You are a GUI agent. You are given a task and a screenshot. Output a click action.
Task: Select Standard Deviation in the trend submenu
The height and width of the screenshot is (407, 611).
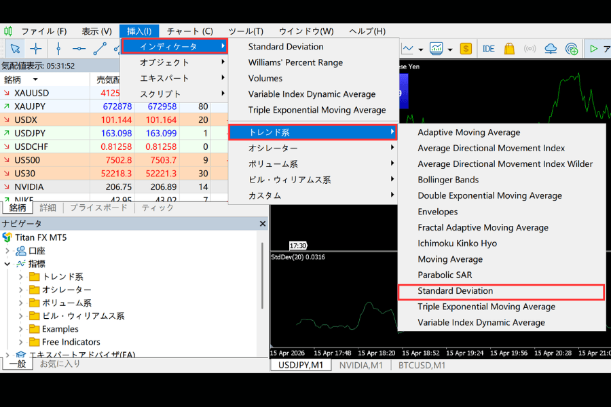tap(502, 291)
